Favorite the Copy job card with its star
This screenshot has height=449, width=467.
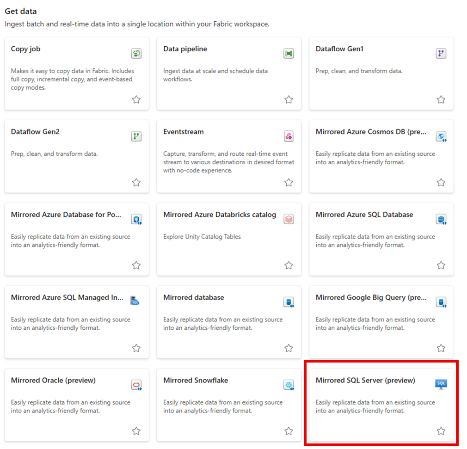136,99
